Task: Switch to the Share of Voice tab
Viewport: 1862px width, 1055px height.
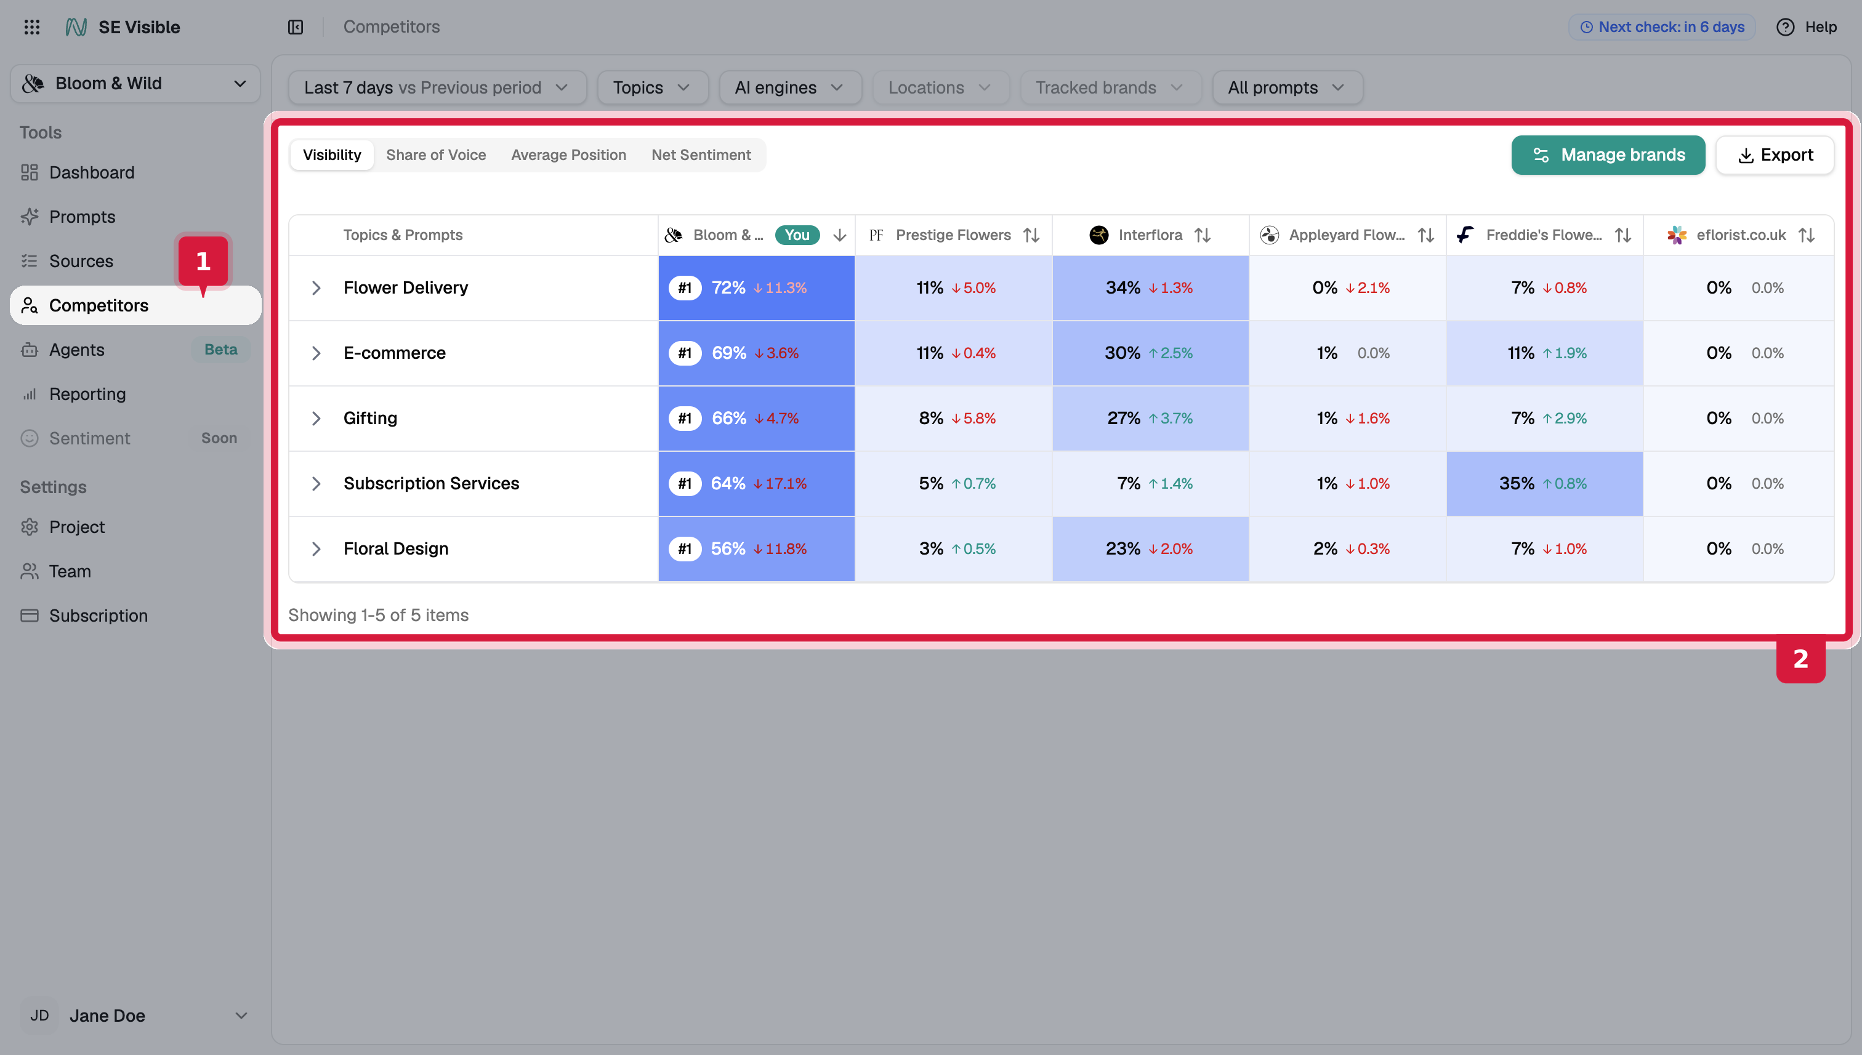Action: coord(437,155)
